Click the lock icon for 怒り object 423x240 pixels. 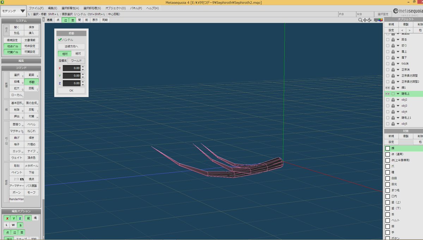393,45
